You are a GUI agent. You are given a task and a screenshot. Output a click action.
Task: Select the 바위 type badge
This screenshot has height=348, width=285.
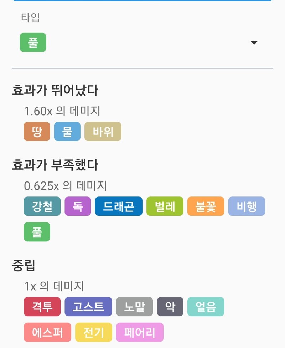tap(103, 131)
